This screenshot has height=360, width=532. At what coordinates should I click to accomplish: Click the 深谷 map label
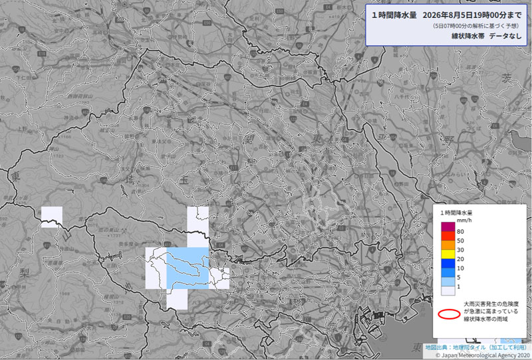coord(204,84)
